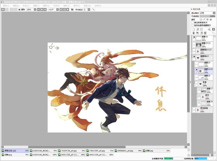
Task: Click the straight line drawing mode icon
Action: click(94, 10)
